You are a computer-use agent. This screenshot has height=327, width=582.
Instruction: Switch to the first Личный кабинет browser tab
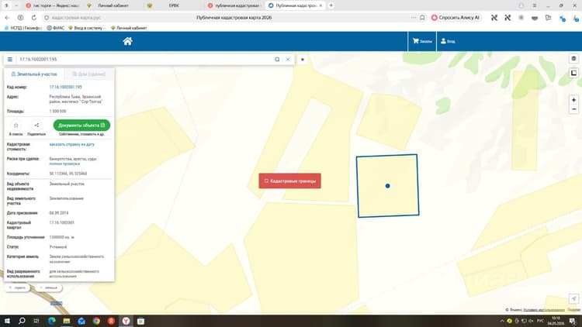111,5
